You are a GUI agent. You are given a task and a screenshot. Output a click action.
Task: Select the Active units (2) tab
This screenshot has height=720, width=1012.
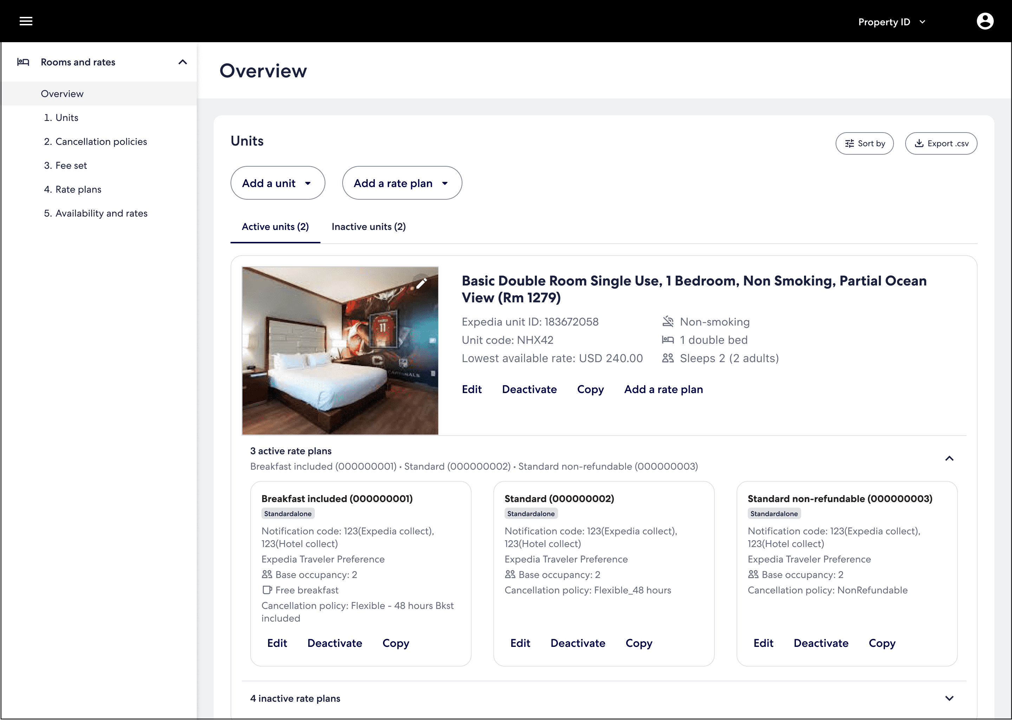pos(275,226)
